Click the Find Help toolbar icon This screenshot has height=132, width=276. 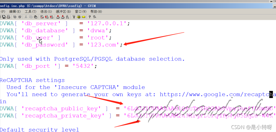(x=95, y=17)
